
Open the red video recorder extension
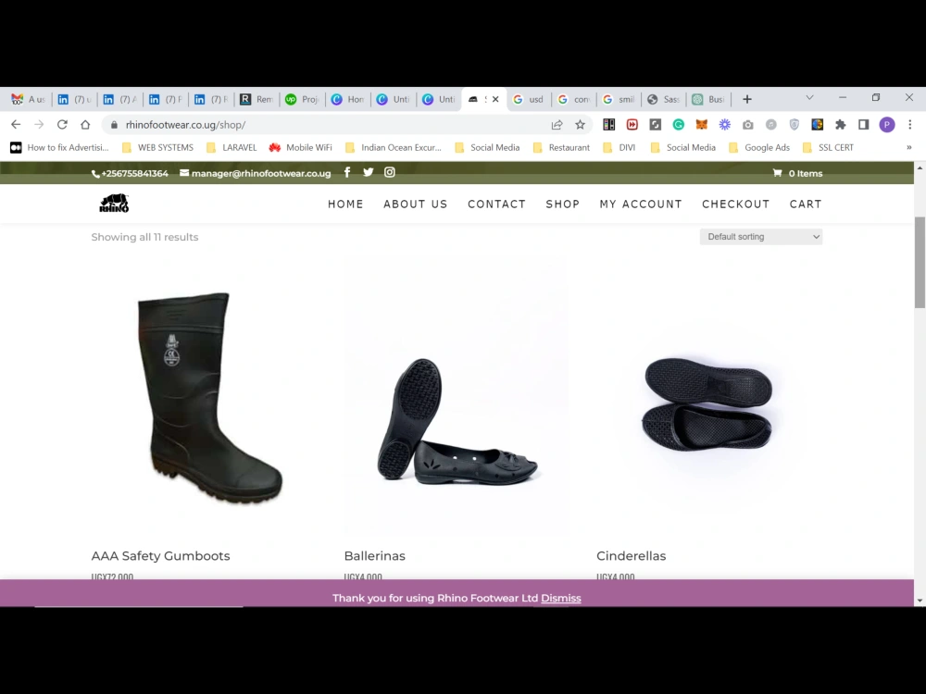[632, 125]
